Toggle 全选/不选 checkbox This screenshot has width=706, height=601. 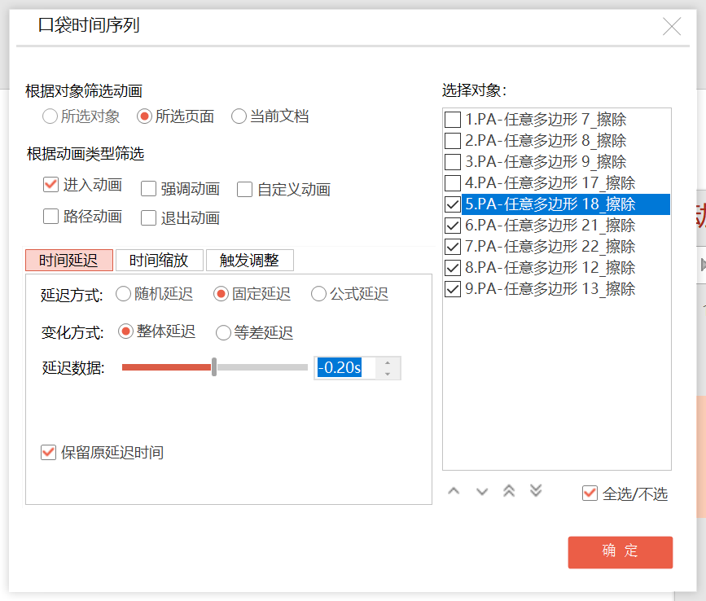coord(590,493)
